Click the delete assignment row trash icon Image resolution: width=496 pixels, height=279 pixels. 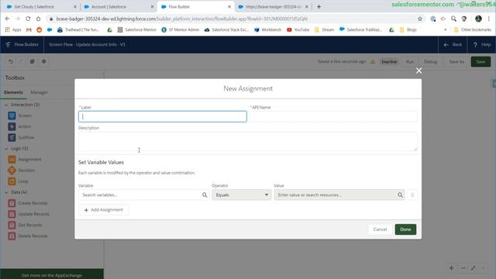[x=412, y=195]
